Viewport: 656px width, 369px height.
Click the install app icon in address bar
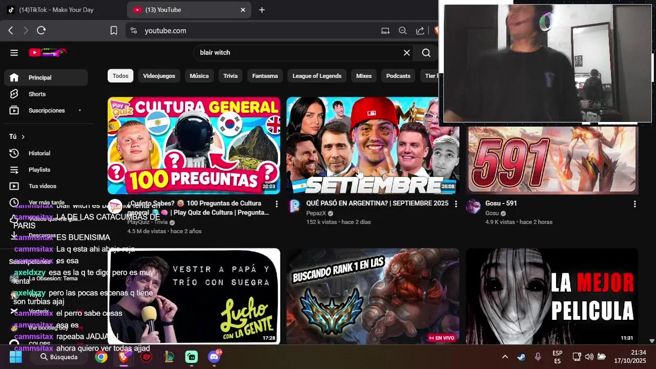(385, 31)
